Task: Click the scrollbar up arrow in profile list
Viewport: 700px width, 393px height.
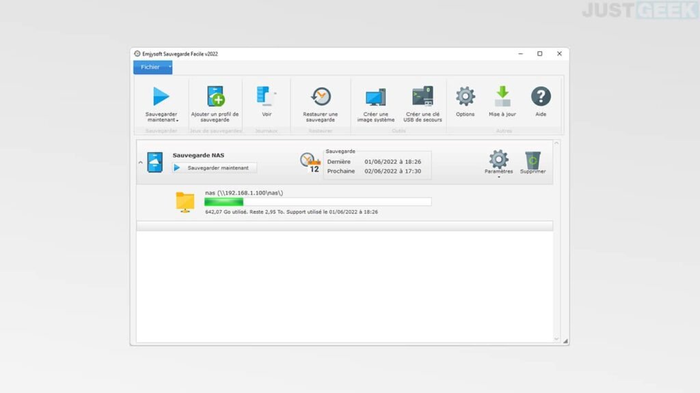Action: [556, 143]
